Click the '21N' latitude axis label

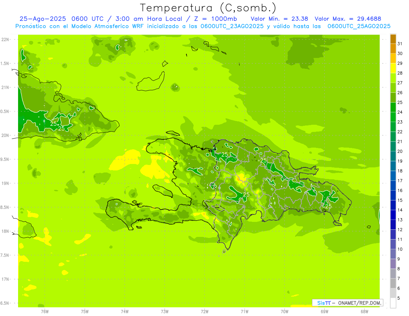[x=5, y=88]
